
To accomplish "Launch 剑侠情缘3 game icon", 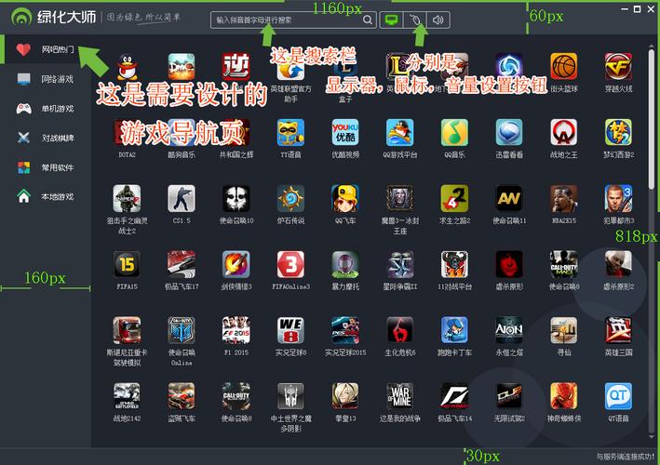I will [x=236, y=264].
